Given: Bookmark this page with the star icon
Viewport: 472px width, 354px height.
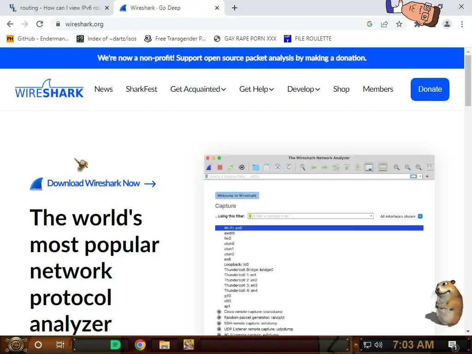Looking at the screenshot, I should pyautogui.click(x=399, y=24).
